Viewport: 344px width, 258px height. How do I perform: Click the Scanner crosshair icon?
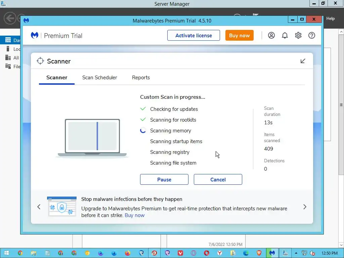(x=40, y=61)
